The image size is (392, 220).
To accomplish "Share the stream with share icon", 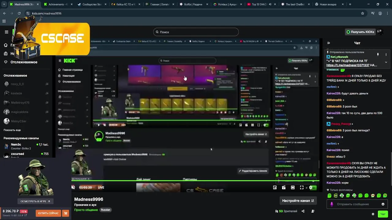I will pos(303,211).
